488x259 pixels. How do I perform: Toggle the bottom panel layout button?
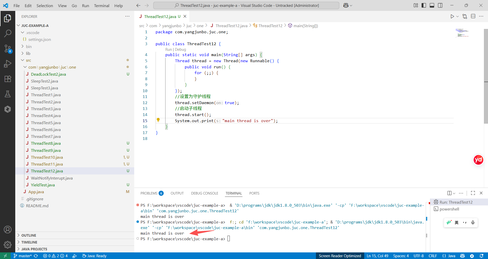(432, 5)
